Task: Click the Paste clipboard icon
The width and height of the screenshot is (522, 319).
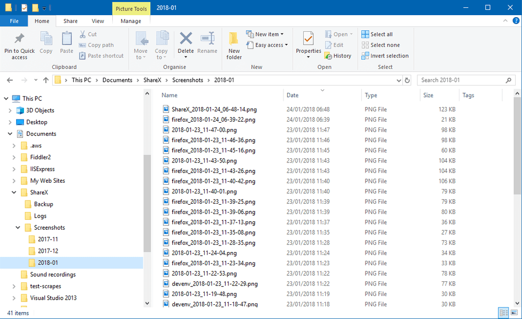Action: click(67, 39)
